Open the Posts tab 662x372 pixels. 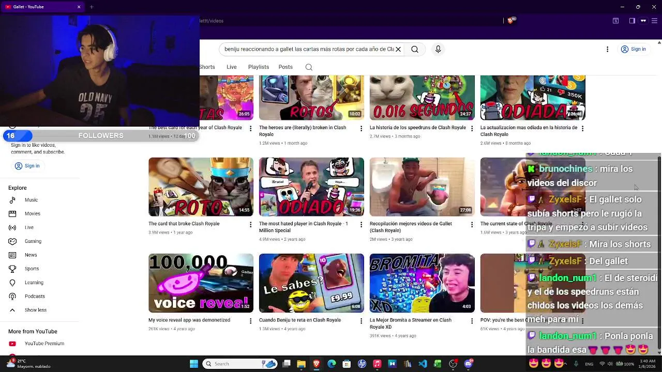tap(285, 67)
